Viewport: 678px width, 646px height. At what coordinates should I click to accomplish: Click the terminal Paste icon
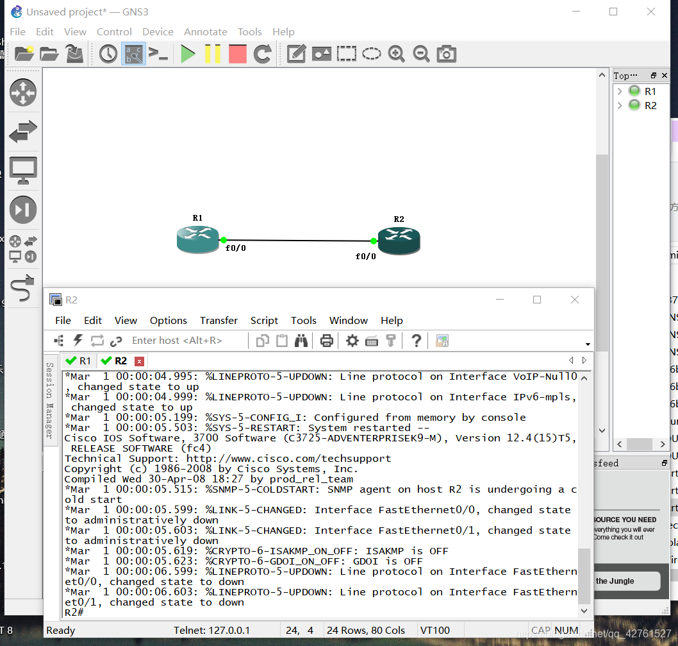(x=282, y=341)
